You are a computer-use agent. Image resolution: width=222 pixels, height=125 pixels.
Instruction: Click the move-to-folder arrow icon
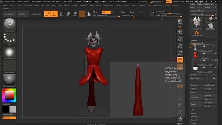point(214,78)
